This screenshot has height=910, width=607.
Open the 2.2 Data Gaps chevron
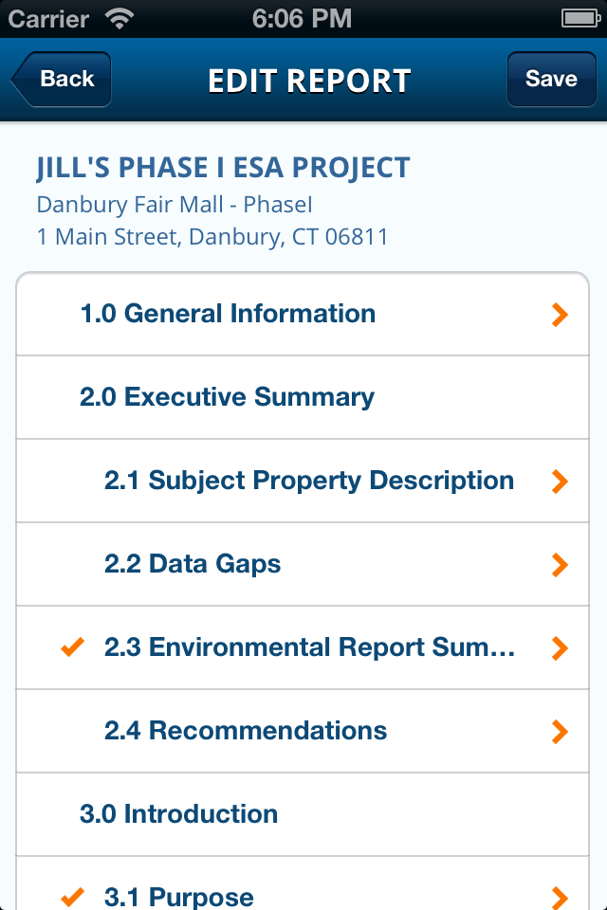tap(560, 565)
